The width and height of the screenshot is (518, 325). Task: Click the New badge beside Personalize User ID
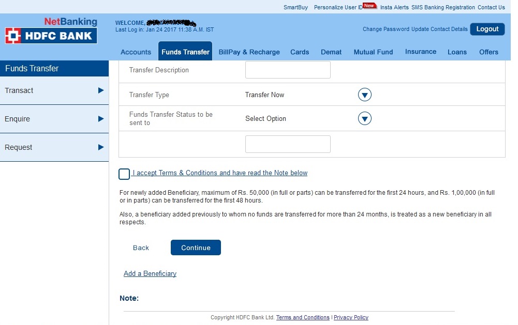pyautogui.click(x=369, y=5)
